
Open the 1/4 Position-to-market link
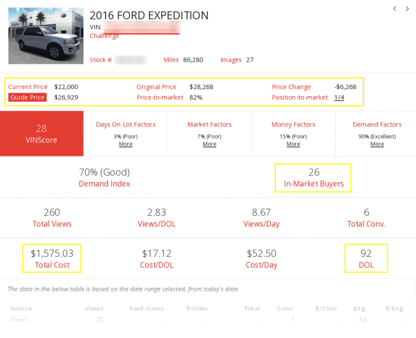339,97
